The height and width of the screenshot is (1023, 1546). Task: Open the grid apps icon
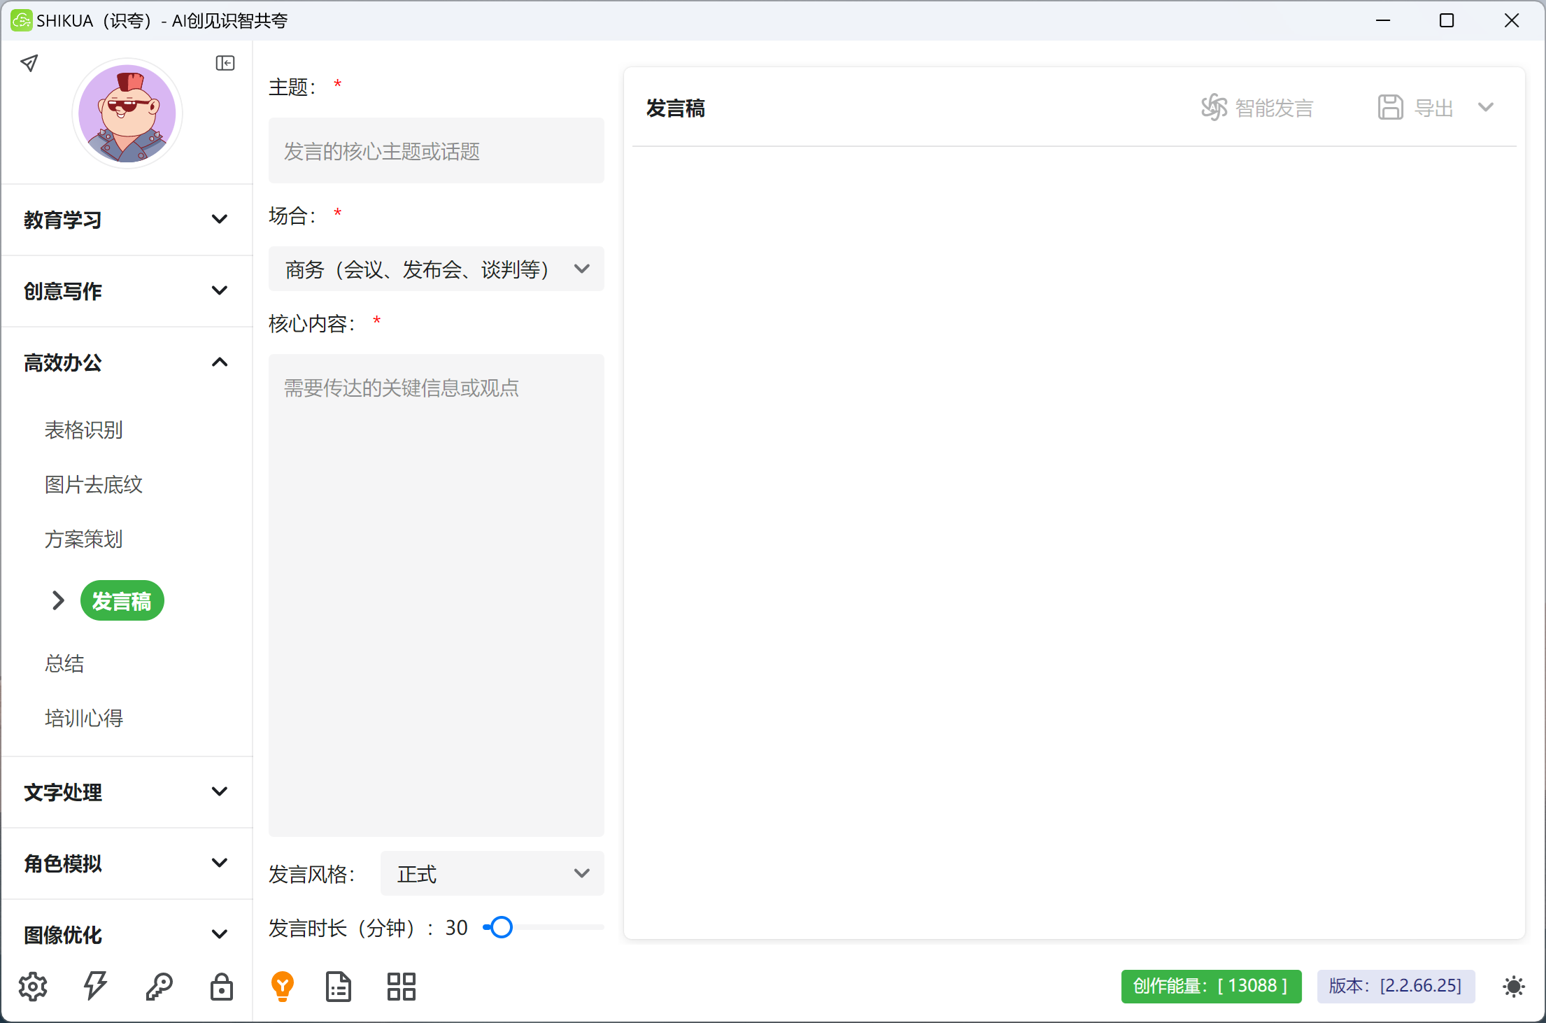pyautogui.click(x=402, y=987)
